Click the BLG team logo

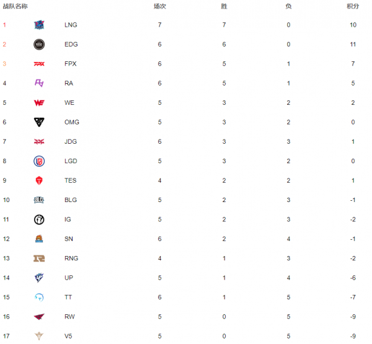pos(39,200)
